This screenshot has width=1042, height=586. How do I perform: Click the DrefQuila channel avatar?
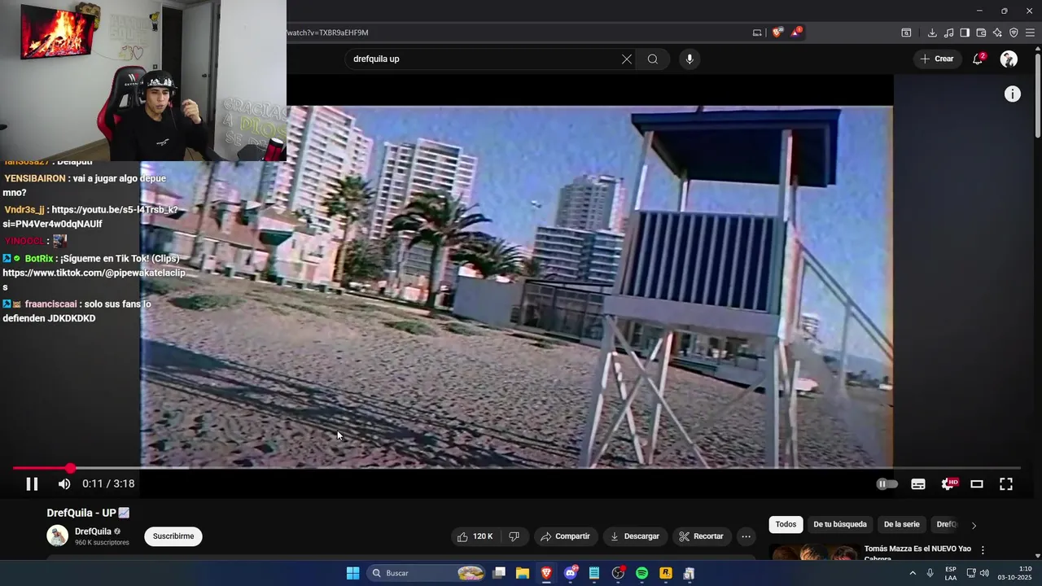(57, 536)
